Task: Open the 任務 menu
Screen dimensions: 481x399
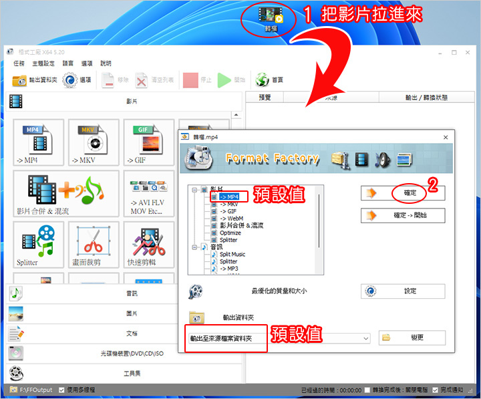Action: pos(19,63)
